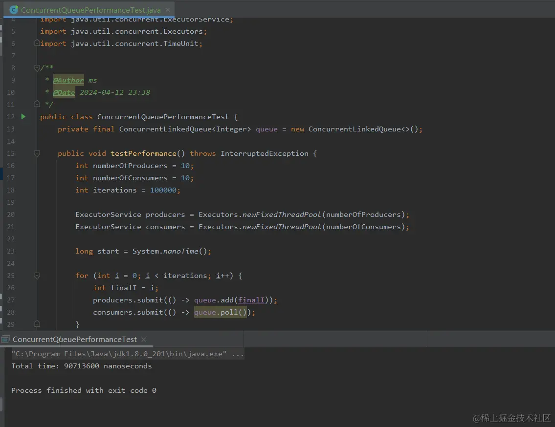The height and width of the screenshot is (427, 555).
Task: Click the finalI argument in queue.add
Action: pyautogui.click(x=251, y=300)
